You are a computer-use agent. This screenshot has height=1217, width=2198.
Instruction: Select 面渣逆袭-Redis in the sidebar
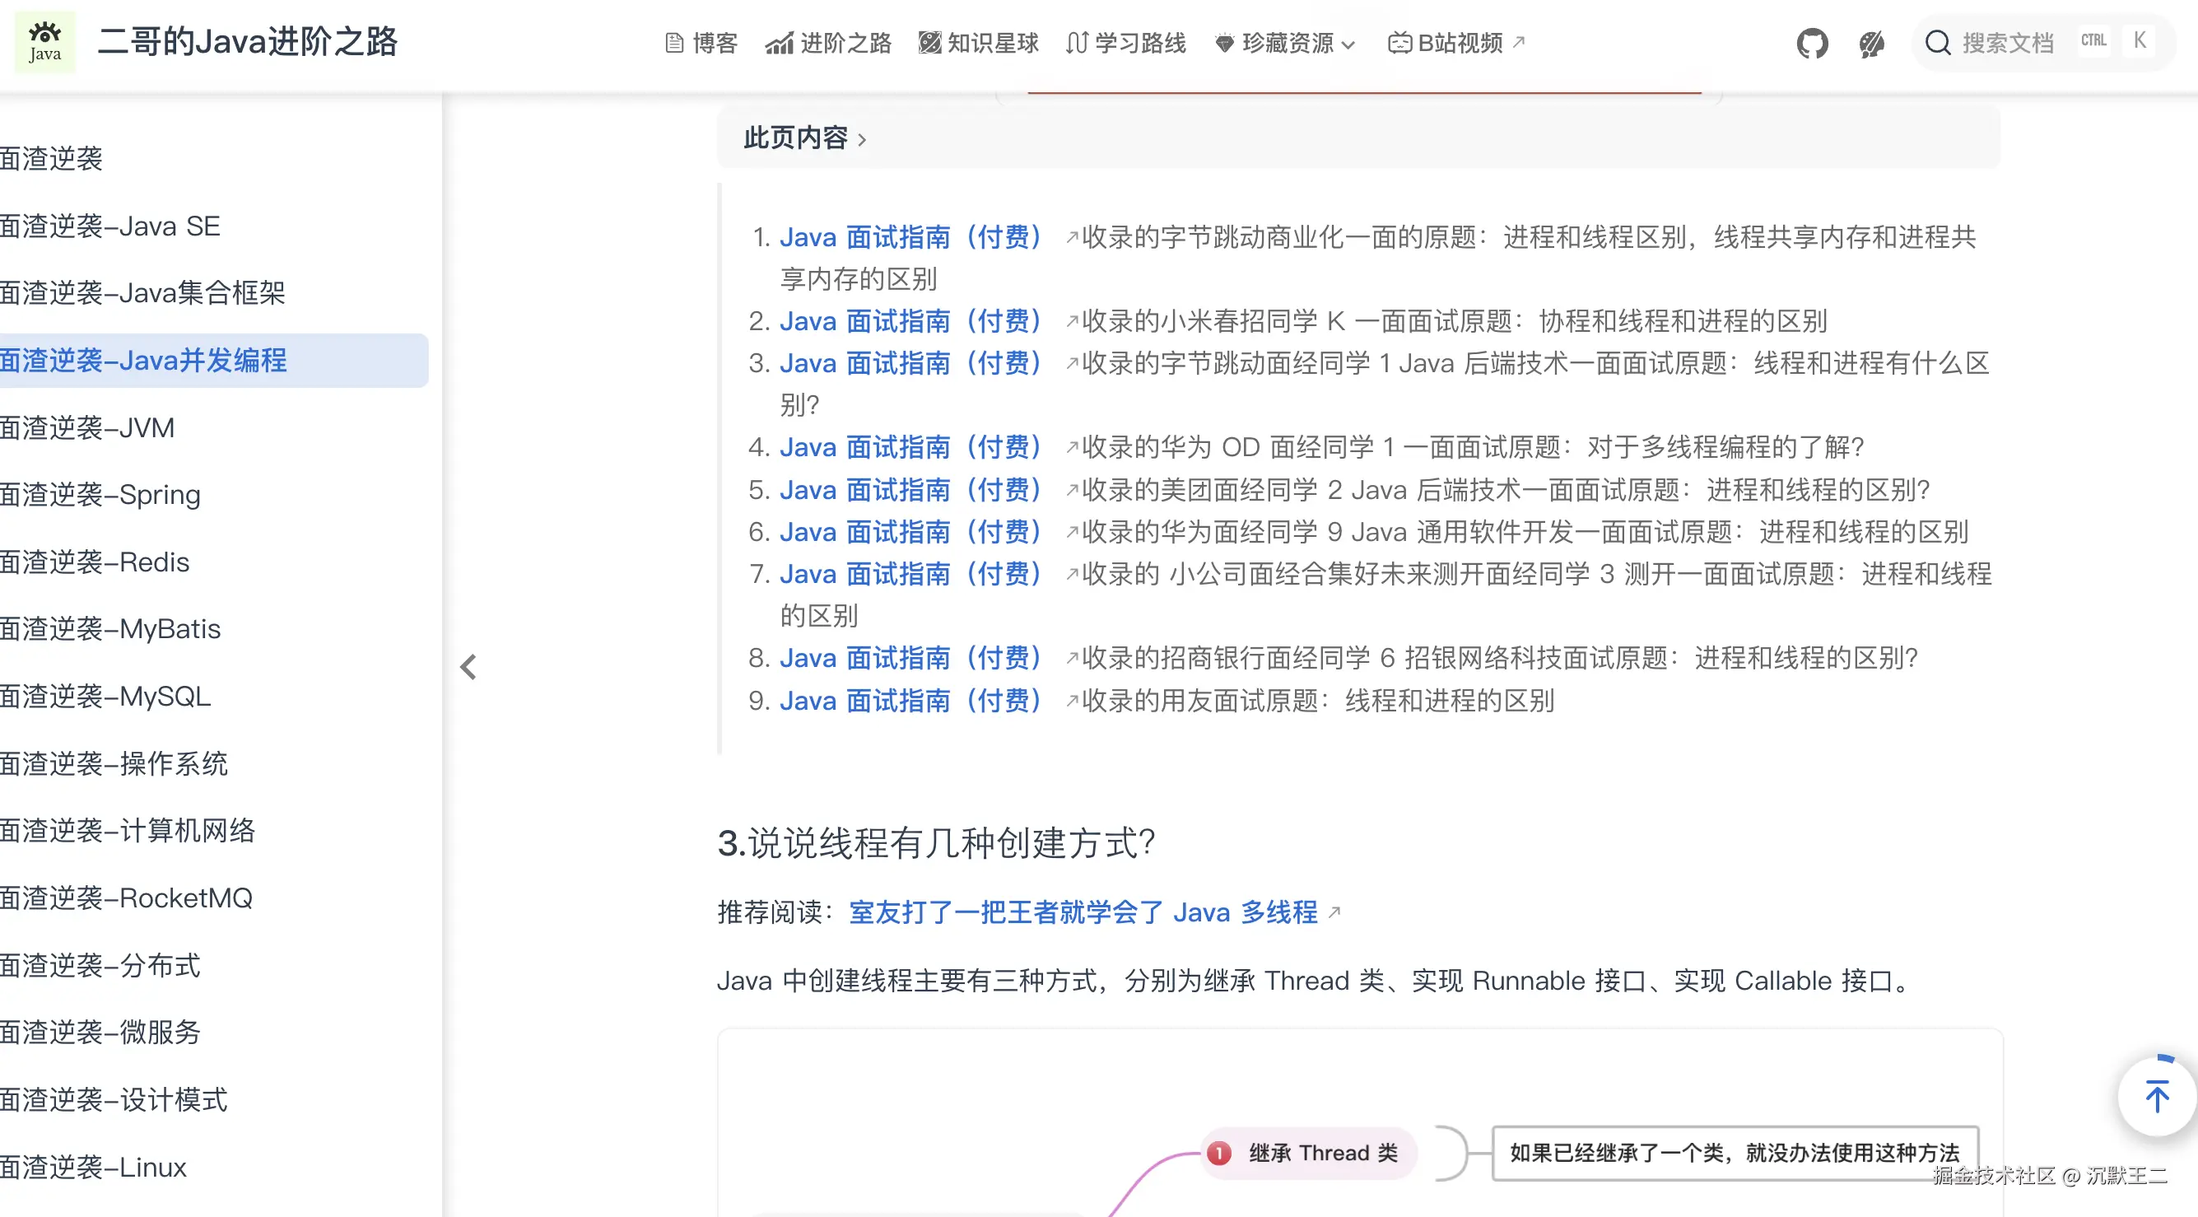point(95,562)
